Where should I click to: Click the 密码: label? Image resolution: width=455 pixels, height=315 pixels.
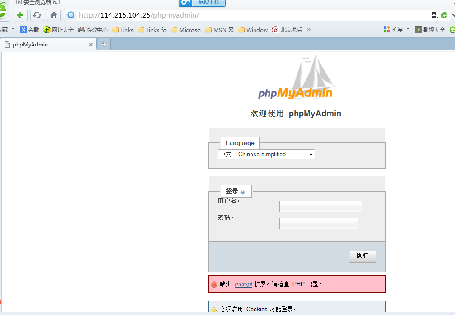(226, 218)
